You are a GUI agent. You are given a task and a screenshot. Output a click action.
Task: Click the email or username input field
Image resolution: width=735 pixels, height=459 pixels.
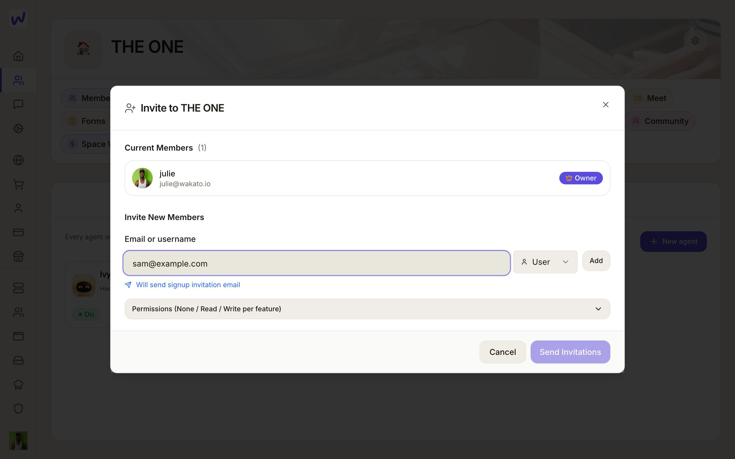tap(316, 263)
